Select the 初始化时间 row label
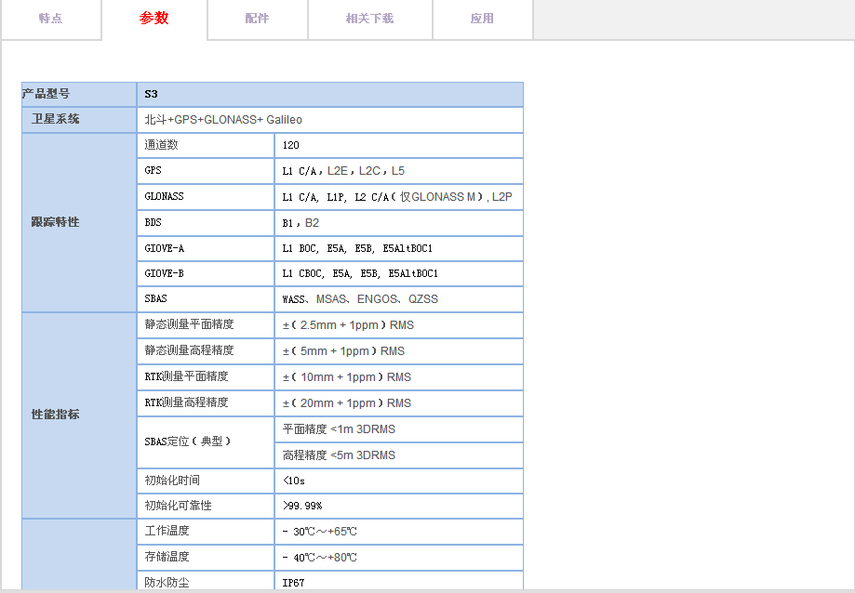This screenshot has height=593, width=855. [x=172, y=481]
